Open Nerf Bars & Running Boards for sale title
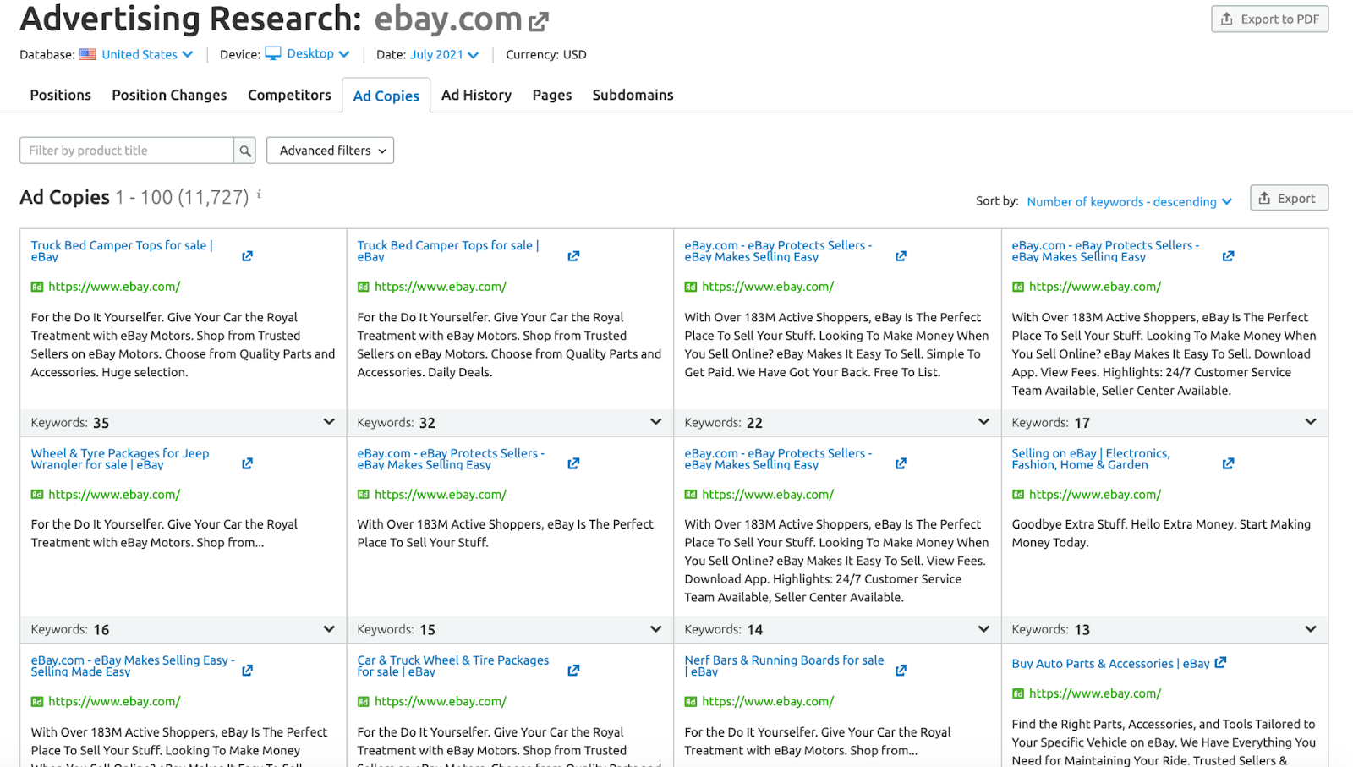Image resolution: width=1353 pixels, height=767 pixels. pos(784,666)
